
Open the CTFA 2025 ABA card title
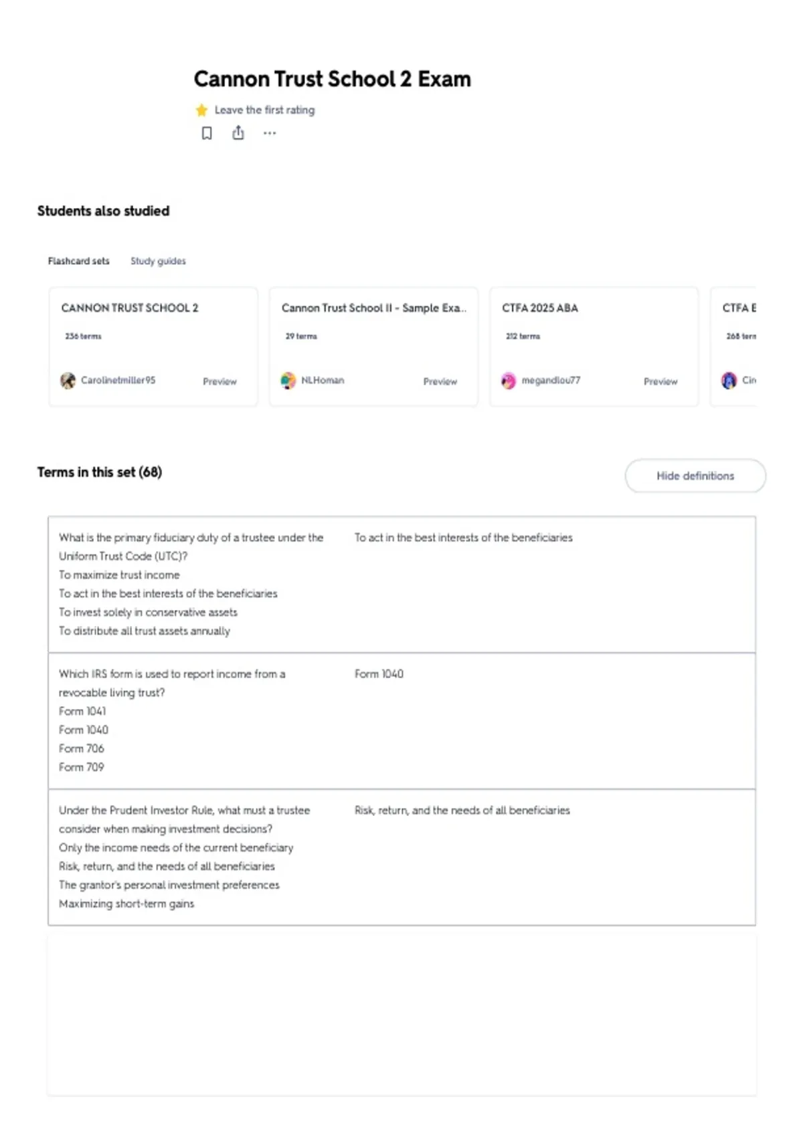pyautogui.click(x=540, y=308)
